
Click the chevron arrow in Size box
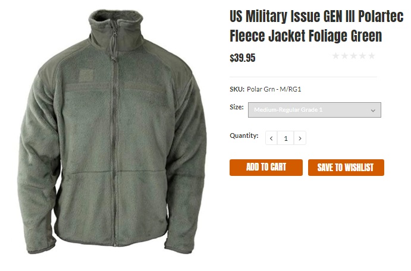(373, 111)
